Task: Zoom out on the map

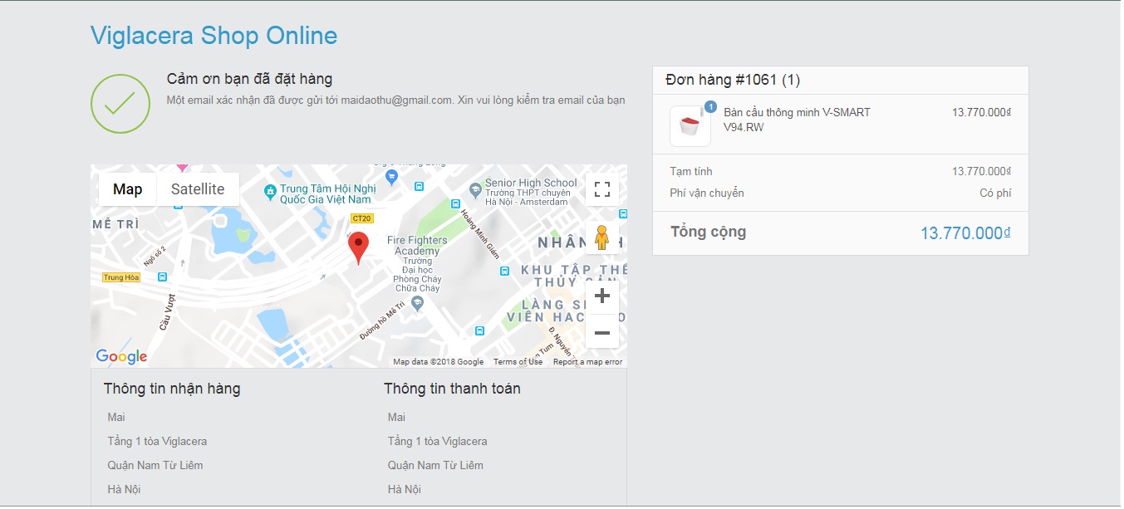Action: [x=602, y=332]
